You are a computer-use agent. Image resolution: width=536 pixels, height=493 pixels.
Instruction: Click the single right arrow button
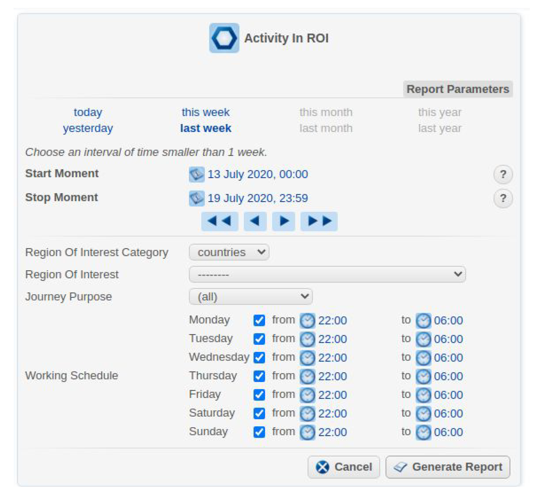tap(283, 221)
